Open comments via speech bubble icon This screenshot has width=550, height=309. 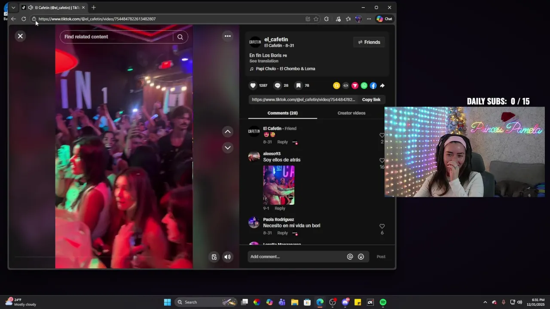pos(277,85)
